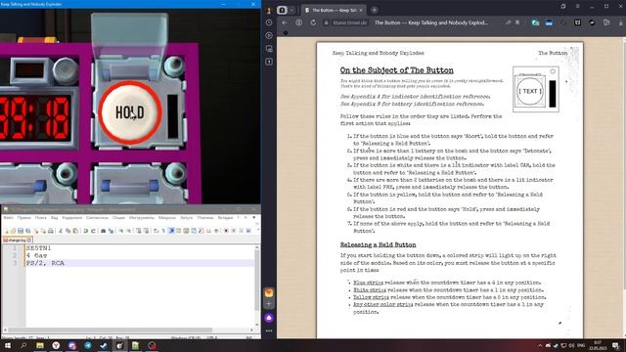This screenshot has height=352, width=626.
Task: Open the Синтаксисы menu in Notepad++
Action: pyautogui.click(x=97, y=218)
